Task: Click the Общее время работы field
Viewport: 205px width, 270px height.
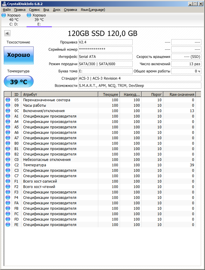Action: coord(186,71)
